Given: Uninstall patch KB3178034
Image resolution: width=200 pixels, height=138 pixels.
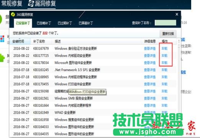Looking at the screenshot, I should coord(164,63).
